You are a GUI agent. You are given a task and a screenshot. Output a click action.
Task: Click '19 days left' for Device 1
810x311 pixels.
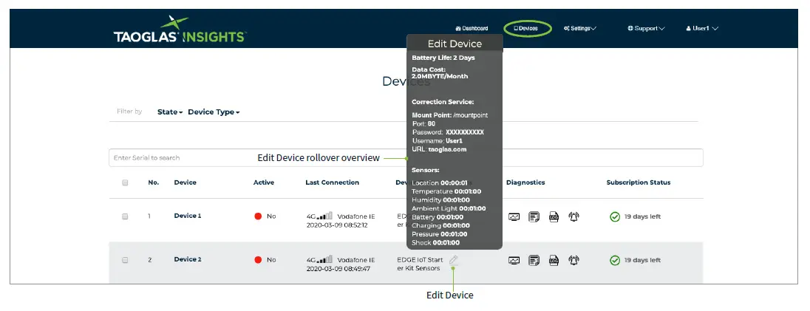pos(642,217)
